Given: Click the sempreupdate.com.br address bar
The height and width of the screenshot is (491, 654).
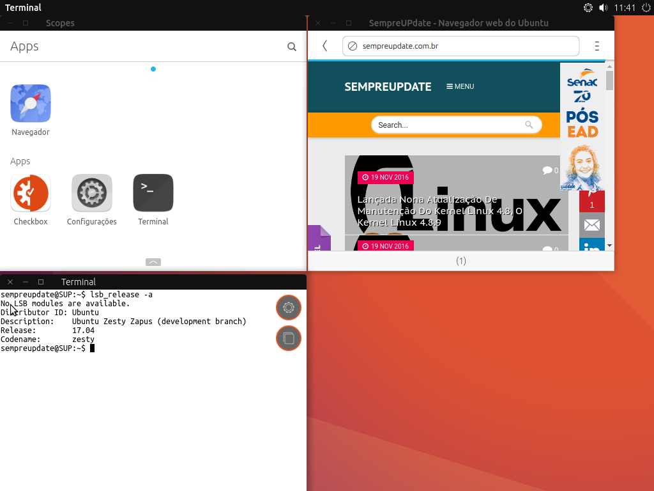Looking at the screenshot, I should click(461, 46).
